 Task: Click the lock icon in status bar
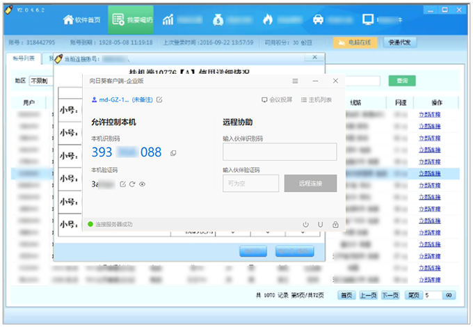(335, 224)
